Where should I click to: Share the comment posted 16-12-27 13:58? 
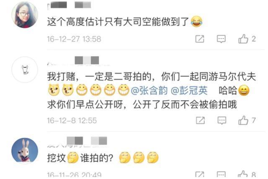pos(200,39)
